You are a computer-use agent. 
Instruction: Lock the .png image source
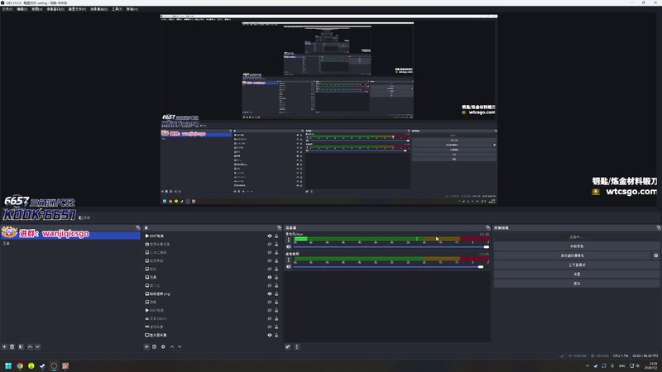[x=276, y=294]
